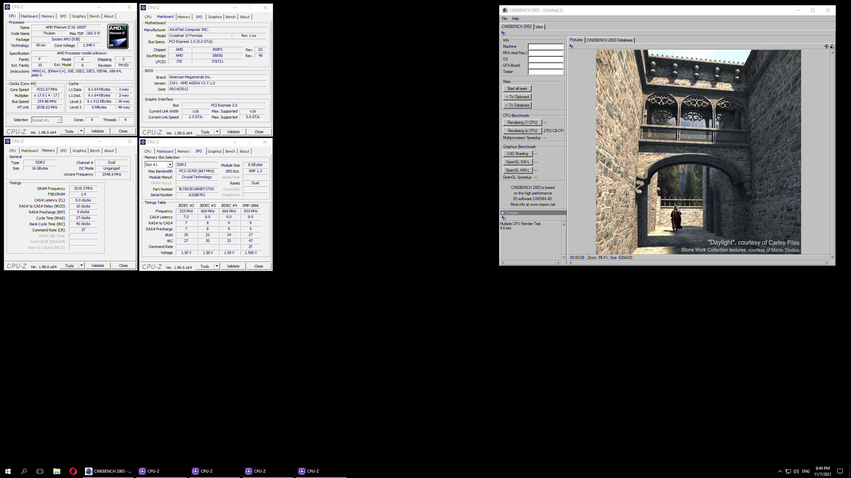Click the ENG language indicator

806,471
